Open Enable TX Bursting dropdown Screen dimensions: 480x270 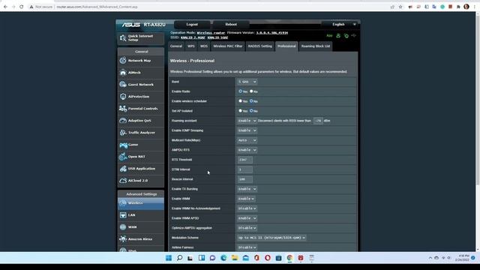click(247, 189)
